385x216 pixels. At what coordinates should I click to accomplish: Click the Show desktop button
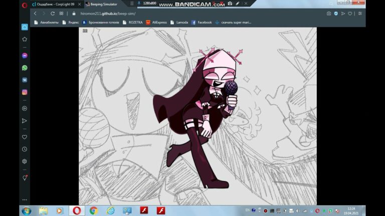pyautogui.click(x=363, y=210)
